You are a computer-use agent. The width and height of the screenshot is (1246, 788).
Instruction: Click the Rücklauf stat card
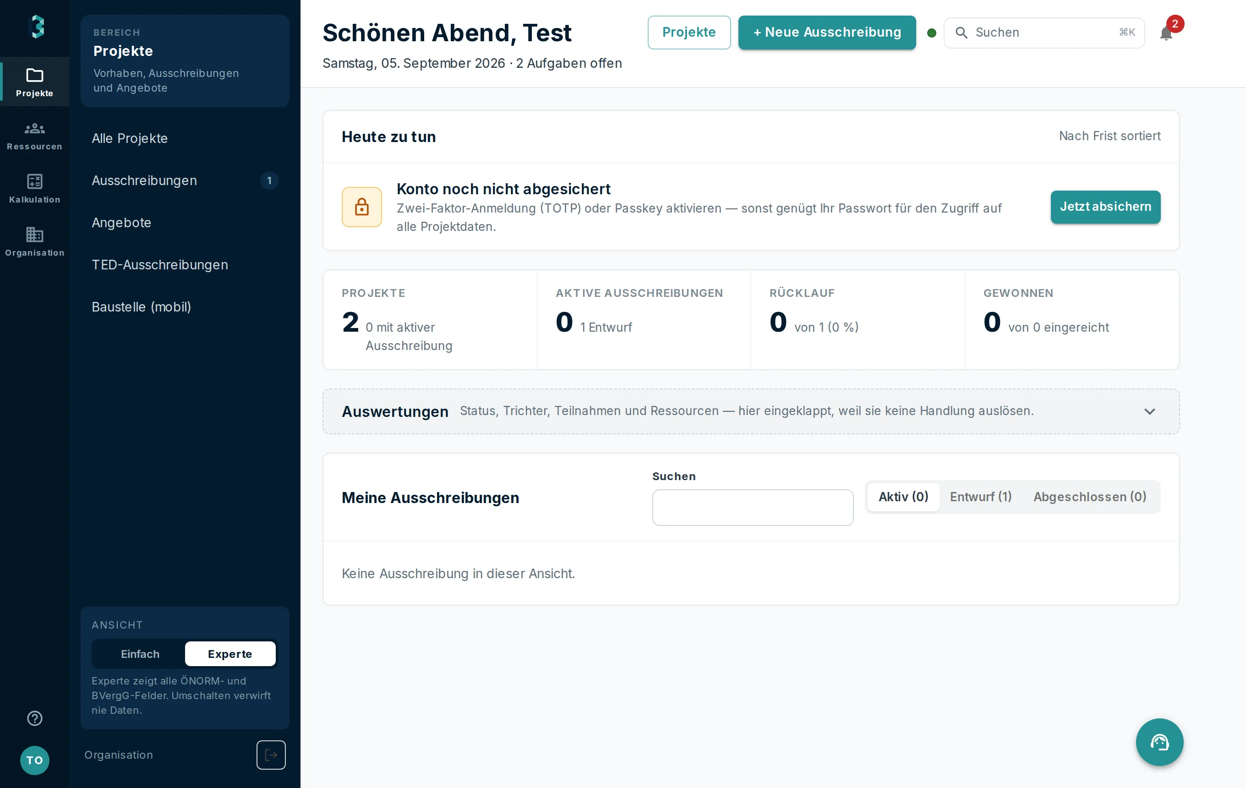click(x=858, y=320)
